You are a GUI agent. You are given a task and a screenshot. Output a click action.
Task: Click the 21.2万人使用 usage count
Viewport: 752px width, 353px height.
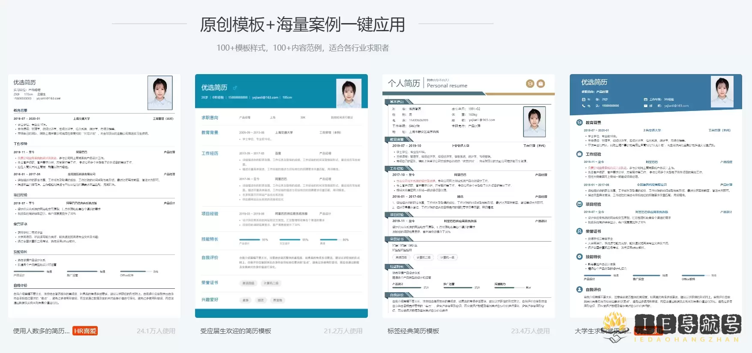pos(343,331)
